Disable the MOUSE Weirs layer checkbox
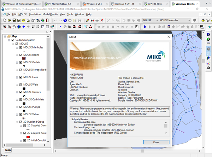This screenshot has height=157, width=212. pos(20,85)
